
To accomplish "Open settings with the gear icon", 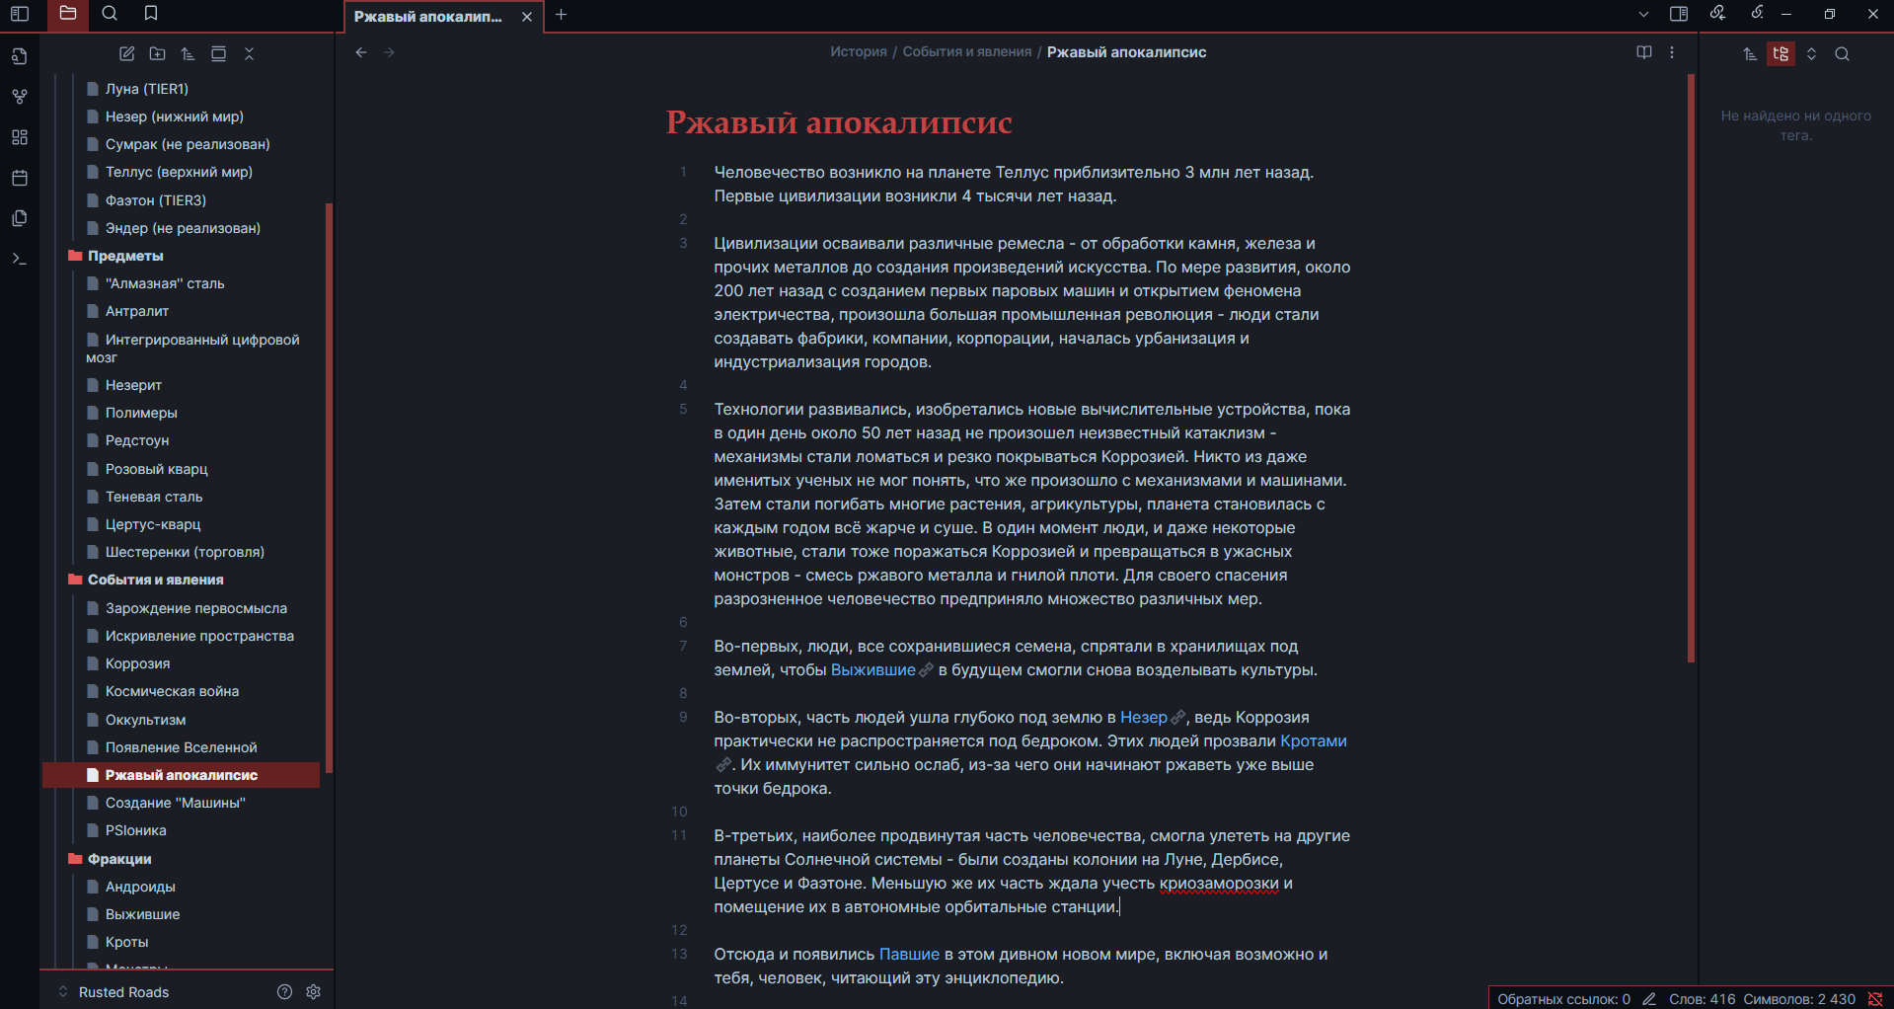I will point(314,992).
